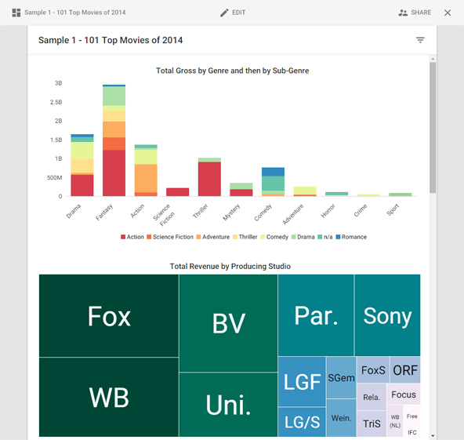
Task: Click scrollbar down arrow
Action: pyautogui.click(x=433, y=436)
